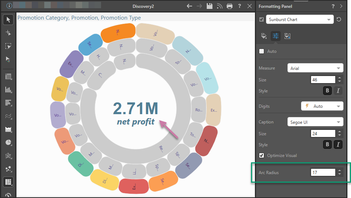This screenshot has height=198, width=351.
Task: Click the reset formatting circular arrow
Action: tap(339, 19)
